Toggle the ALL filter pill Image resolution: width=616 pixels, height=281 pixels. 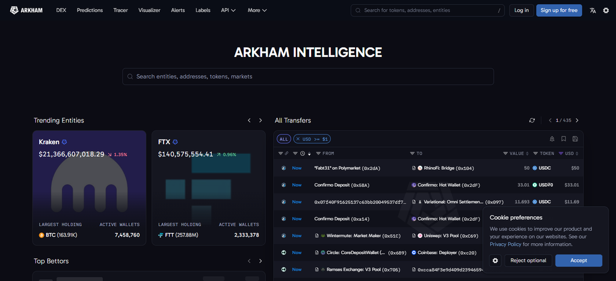click(x=284, y=139)
